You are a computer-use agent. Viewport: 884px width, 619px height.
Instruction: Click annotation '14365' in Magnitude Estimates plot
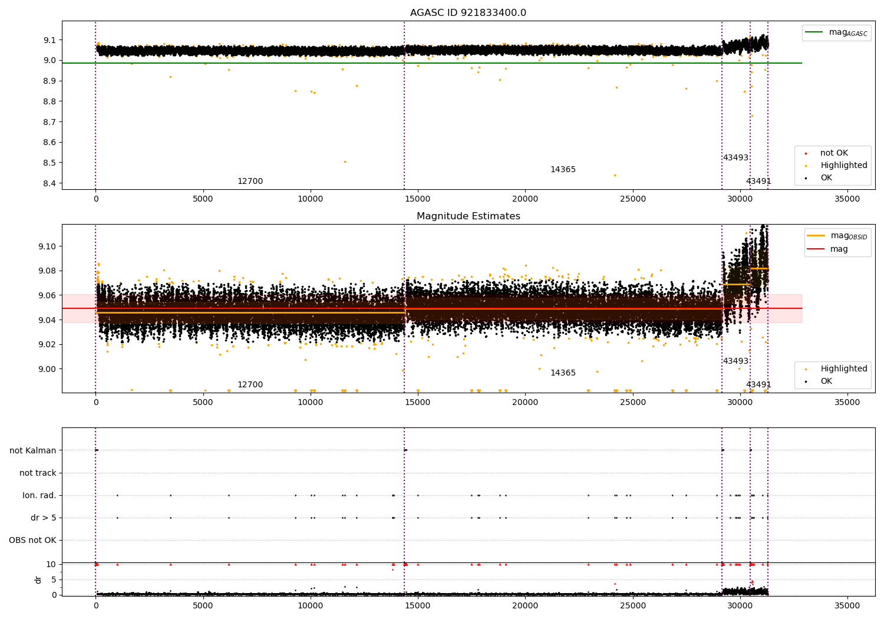coord(563,373)
